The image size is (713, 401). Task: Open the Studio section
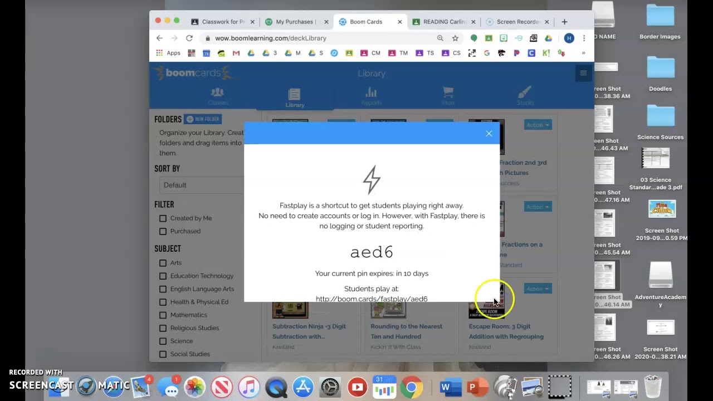click(x=525, y=96)
